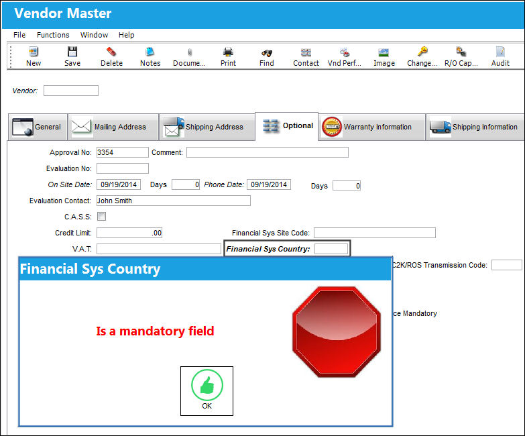This screenshot has width=525, height=436.
Task: Click the Vendor input field
Action: [x=71, y=91]
